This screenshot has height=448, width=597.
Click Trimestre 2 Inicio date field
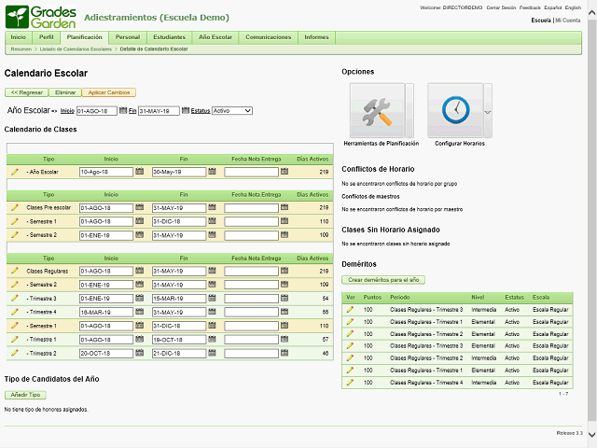coord(106,354)
